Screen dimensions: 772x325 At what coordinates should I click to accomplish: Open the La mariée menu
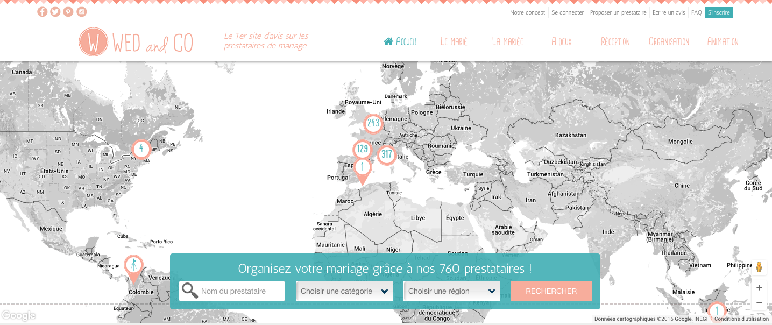pos(507,41)
